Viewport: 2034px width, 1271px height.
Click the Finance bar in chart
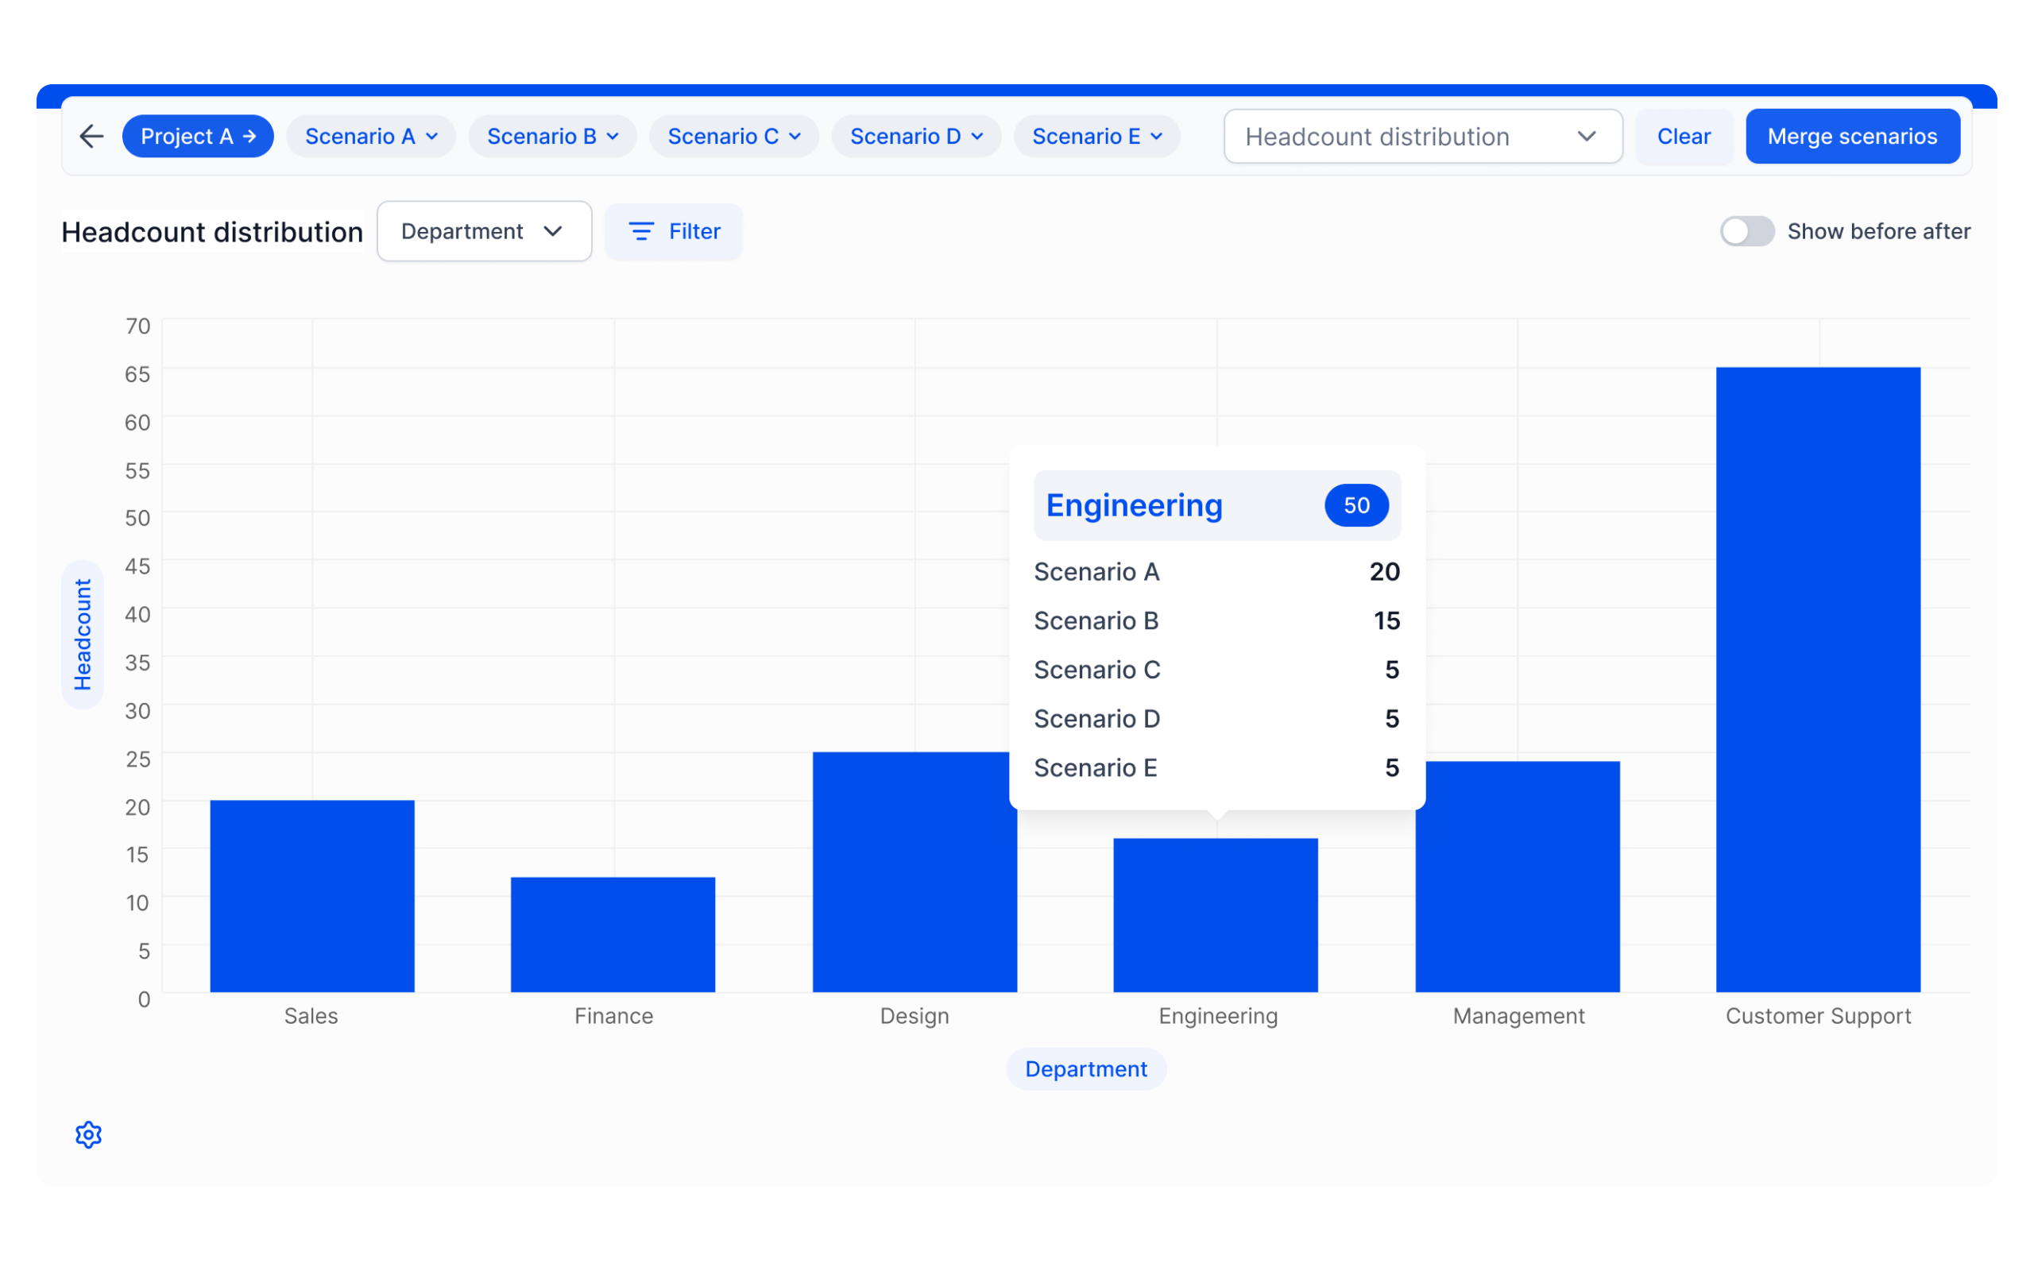tap(613, 935)
